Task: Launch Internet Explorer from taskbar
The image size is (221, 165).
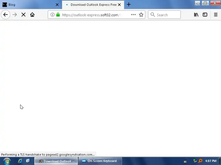Action: coord(20,161)
